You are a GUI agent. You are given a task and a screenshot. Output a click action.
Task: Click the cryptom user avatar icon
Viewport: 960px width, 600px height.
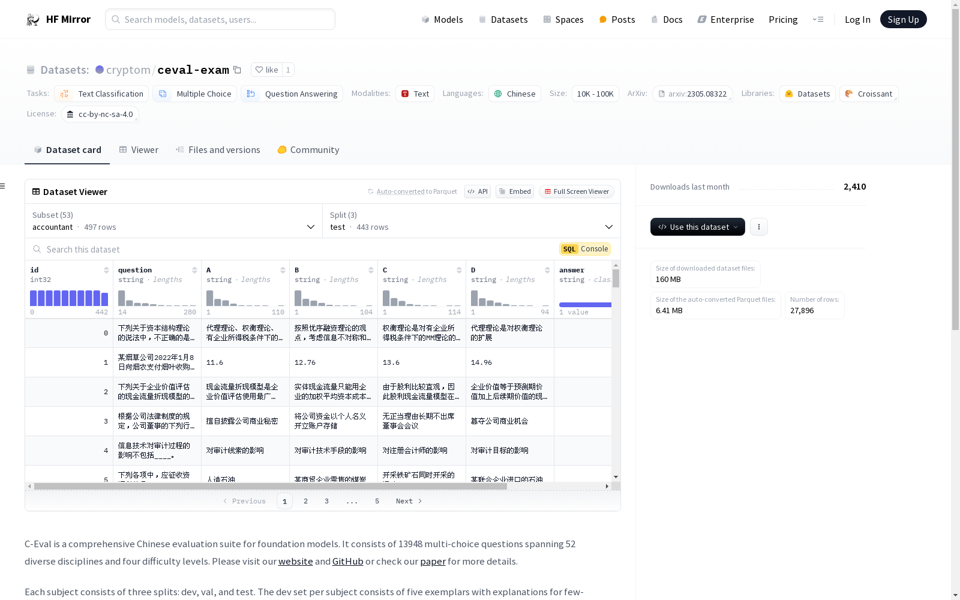pos(100,70)
